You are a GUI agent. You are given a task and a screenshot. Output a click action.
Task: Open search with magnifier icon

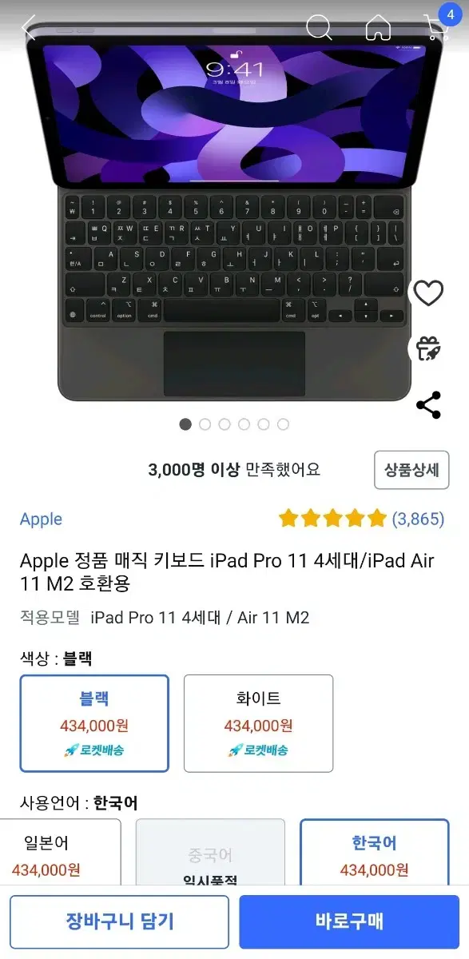(319, 27)
